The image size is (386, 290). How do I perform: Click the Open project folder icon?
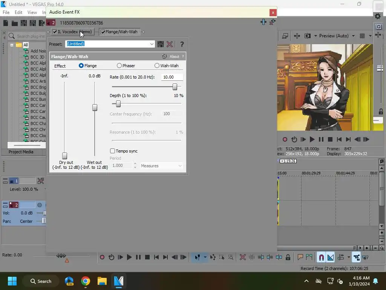[x=15, y=23]
